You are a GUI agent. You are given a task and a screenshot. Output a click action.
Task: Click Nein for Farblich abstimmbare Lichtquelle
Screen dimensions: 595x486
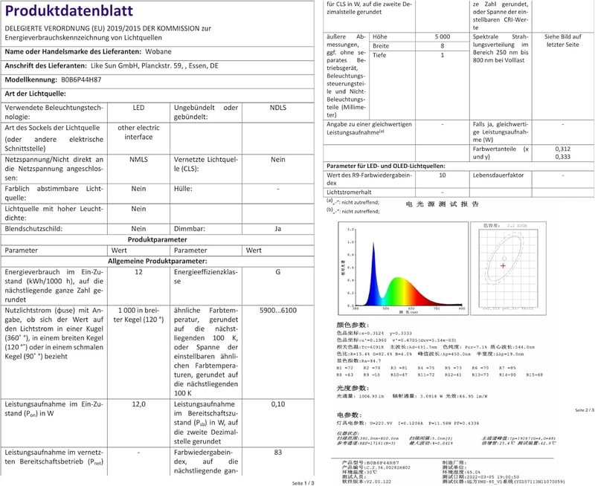[138, 189]
